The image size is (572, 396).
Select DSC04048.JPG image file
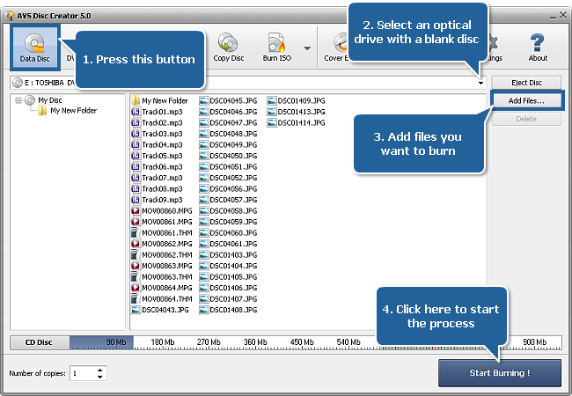click(x=229, y=134)
